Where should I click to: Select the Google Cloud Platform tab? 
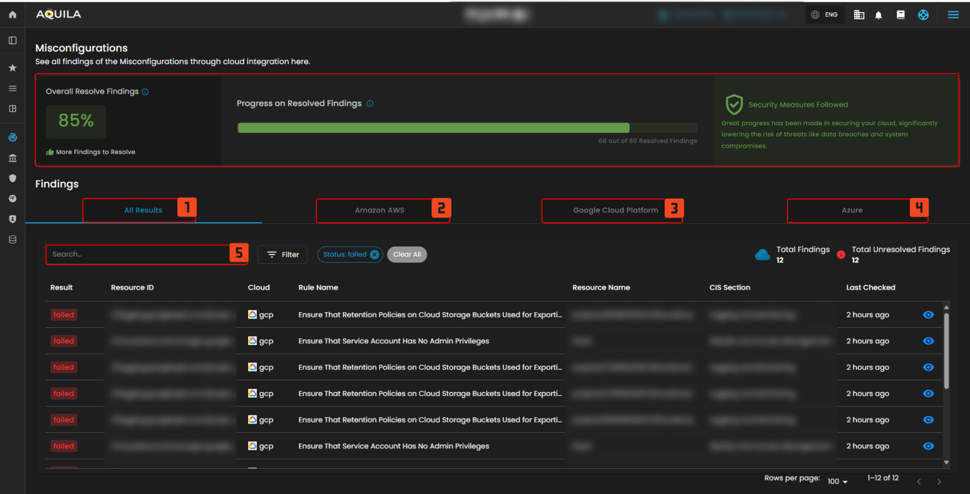(x=615, y=210)
